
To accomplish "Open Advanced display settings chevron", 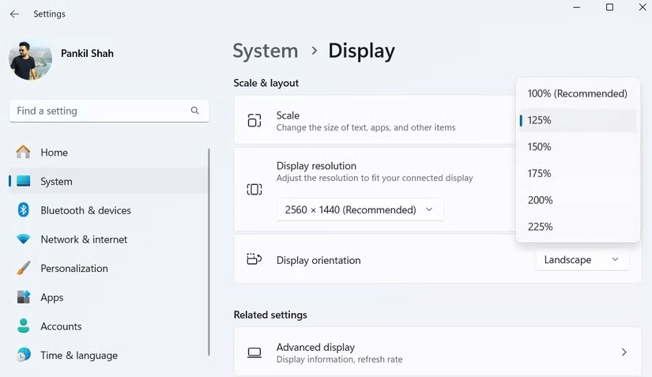I will tap(624, 352).
